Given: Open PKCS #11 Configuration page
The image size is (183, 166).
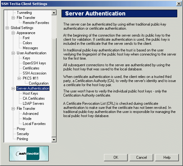Looking at the screenshot, I should 39,83.
